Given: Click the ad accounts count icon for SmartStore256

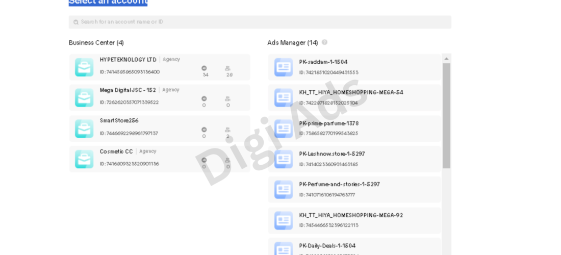Looking at the screenshot, I should (x=204, y=130).
